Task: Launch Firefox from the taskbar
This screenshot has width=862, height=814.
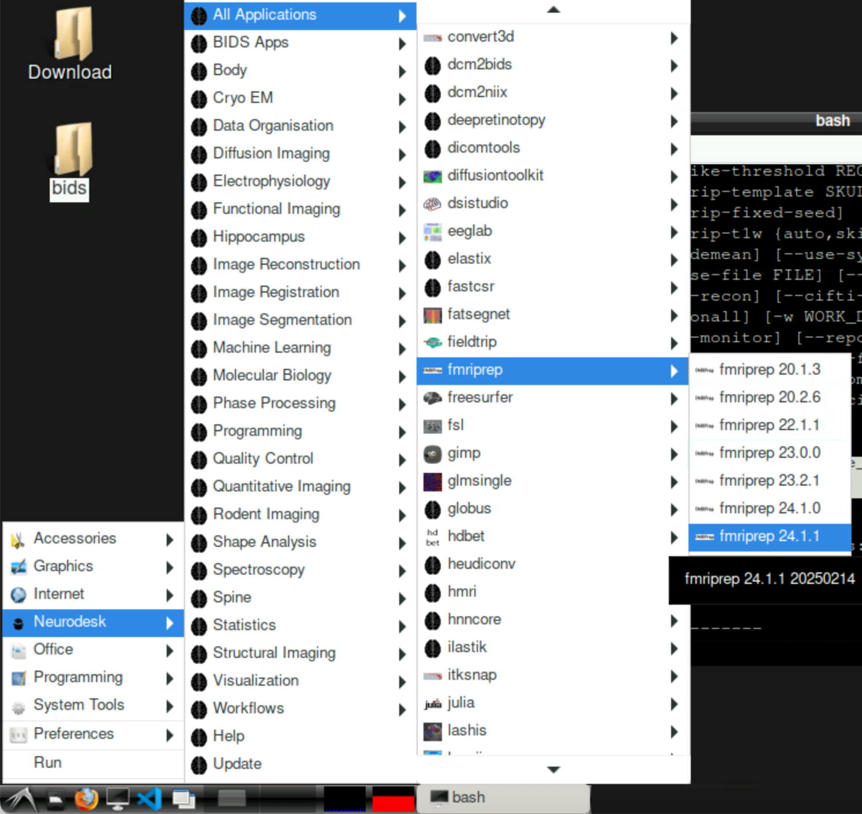Action: click(86, 800)
